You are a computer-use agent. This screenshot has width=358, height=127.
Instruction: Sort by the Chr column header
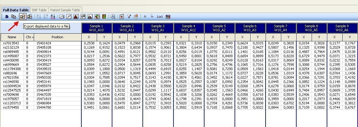[x=29, y=37]
